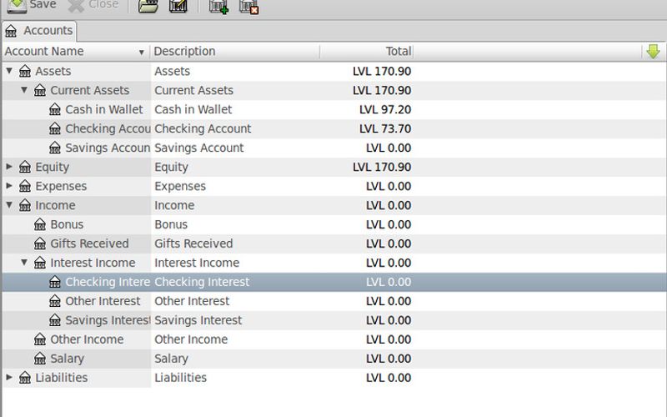
Task: Click the bank icon beside Salary
Action: (40, 359)
